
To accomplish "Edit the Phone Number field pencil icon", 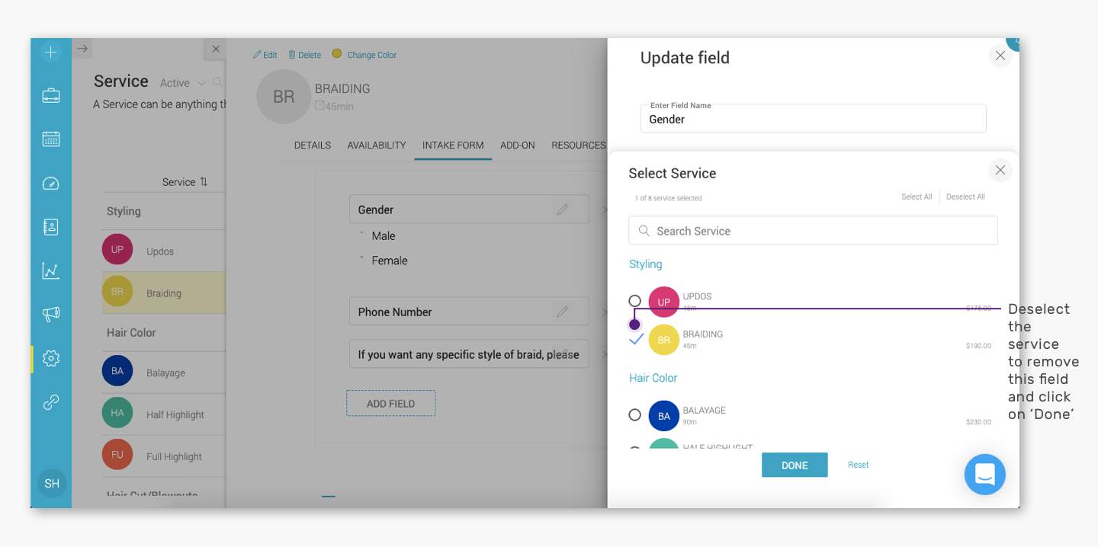I will [563, 312].
